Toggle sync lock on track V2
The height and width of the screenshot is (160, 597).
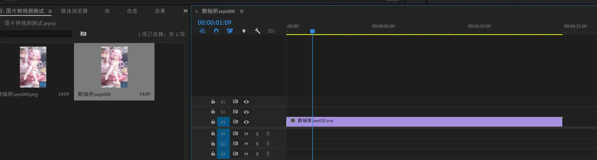(x=235, y=111)
